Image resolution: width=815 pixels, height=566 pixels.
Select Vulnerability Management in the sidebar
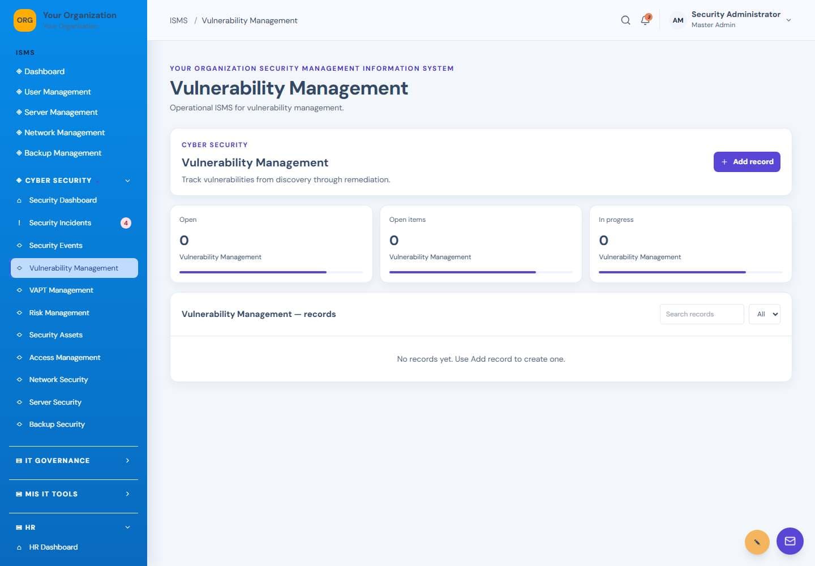coord(74,268)
